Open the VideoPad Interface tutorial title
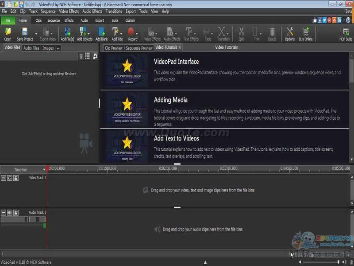 point(176,62)
